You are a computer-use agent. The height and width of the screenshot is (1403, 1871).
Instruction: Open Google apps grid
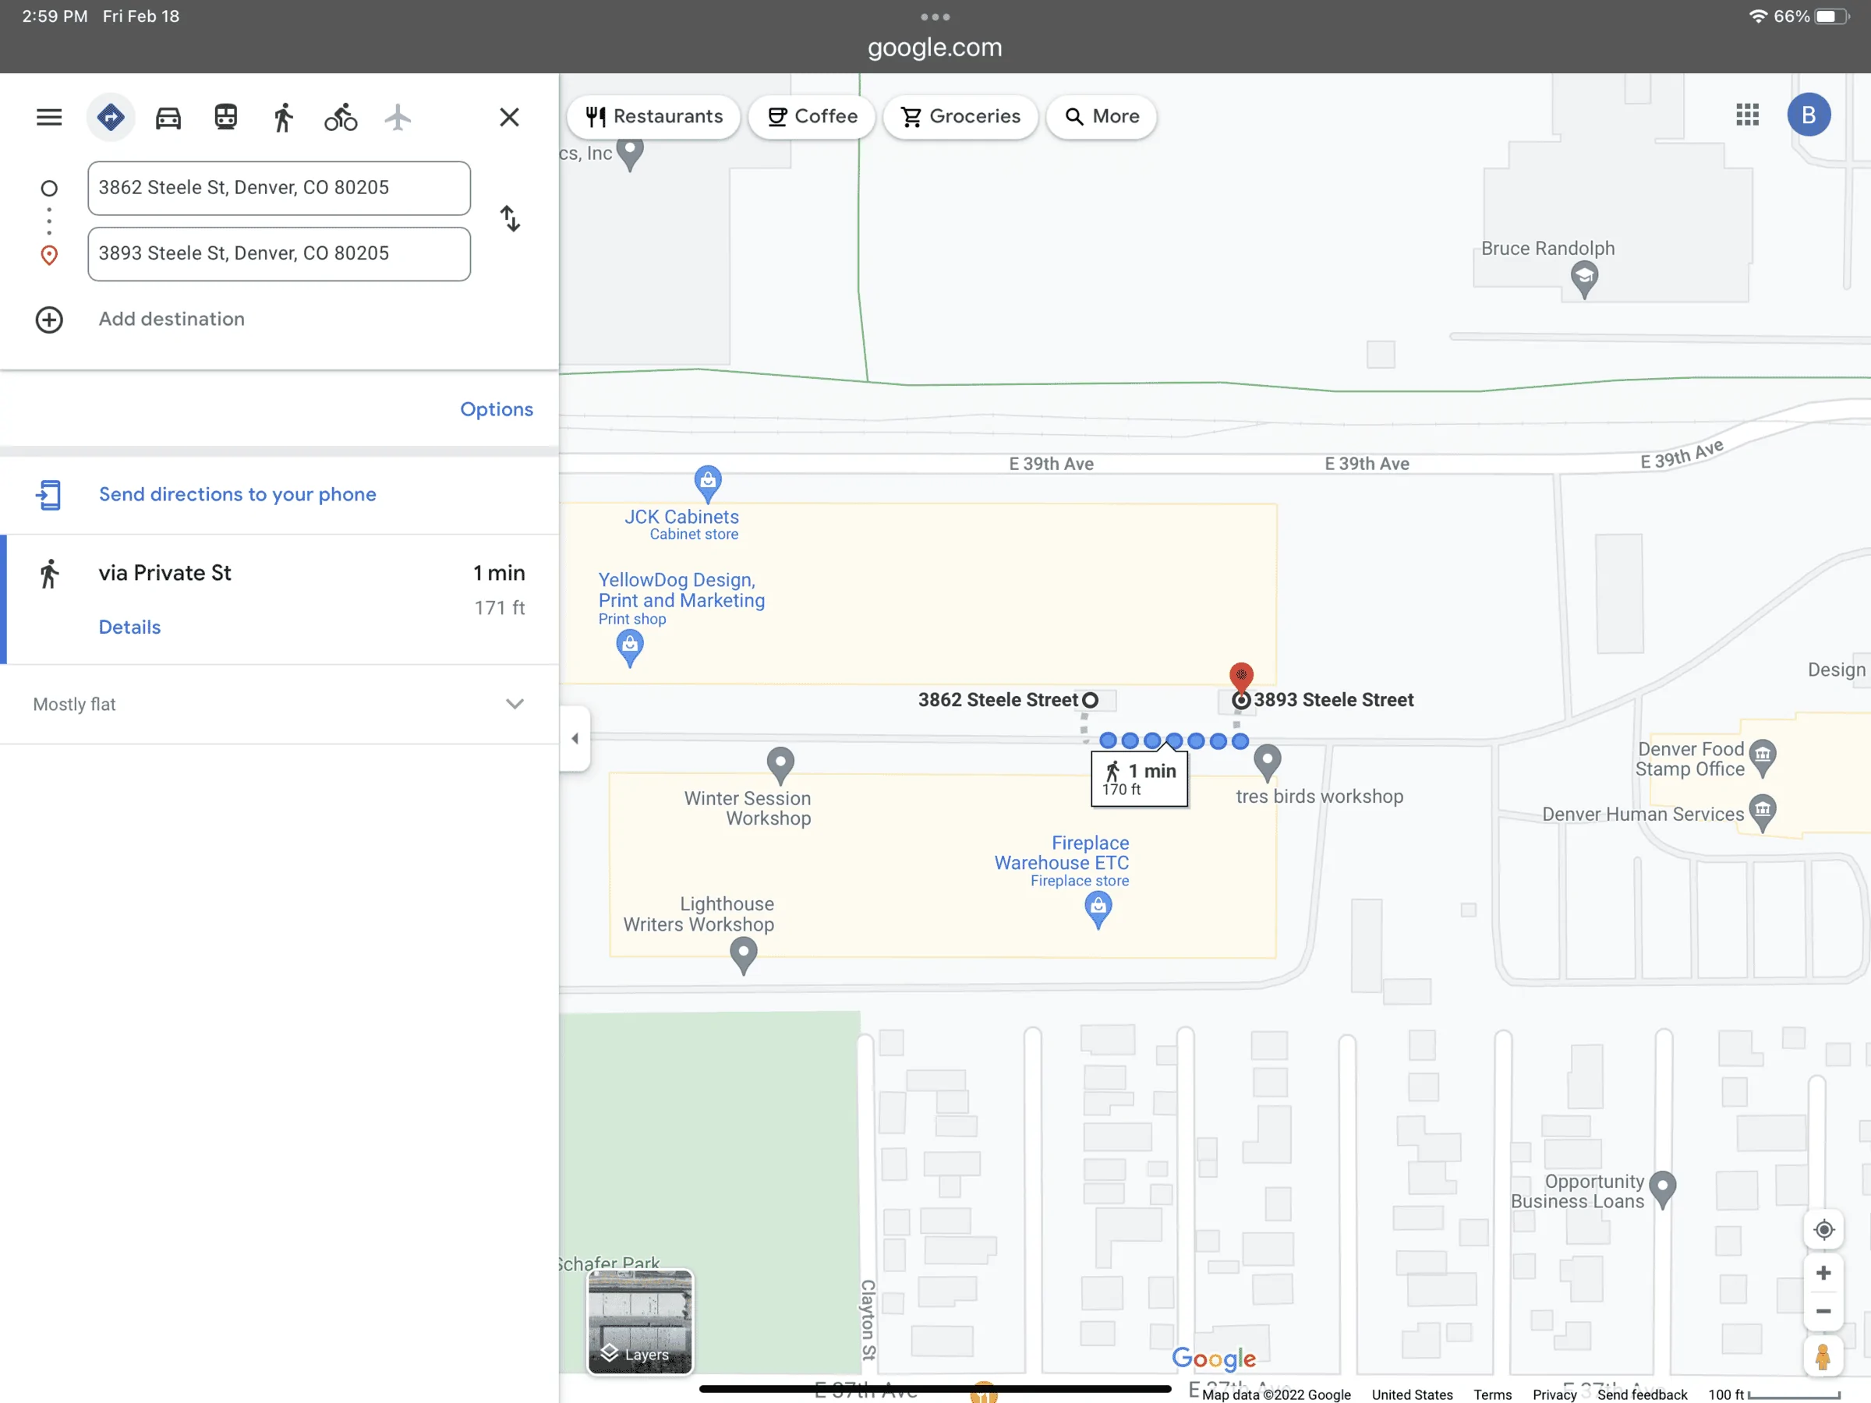click(1748, 115)
